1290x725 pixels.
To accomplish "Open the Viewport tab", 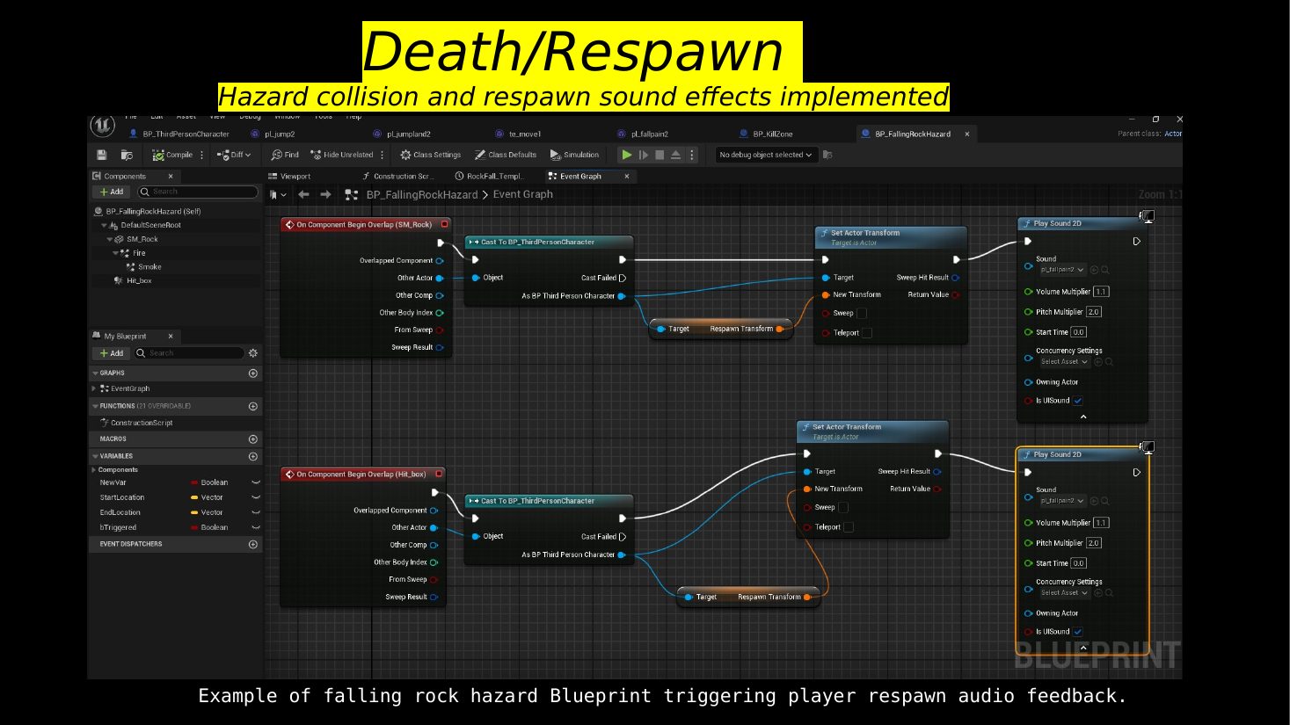I will [x=289, y=177].
